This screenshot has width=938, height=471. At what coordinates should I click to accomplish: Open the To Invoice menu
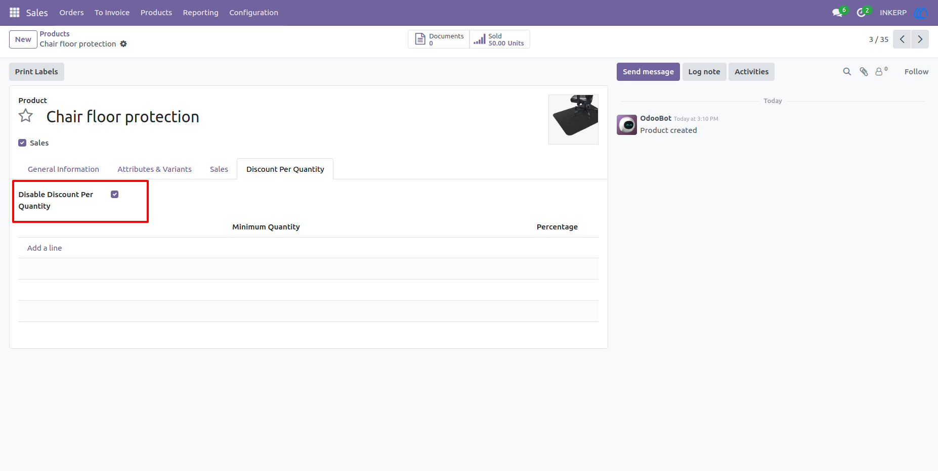(x=112, y=13)
